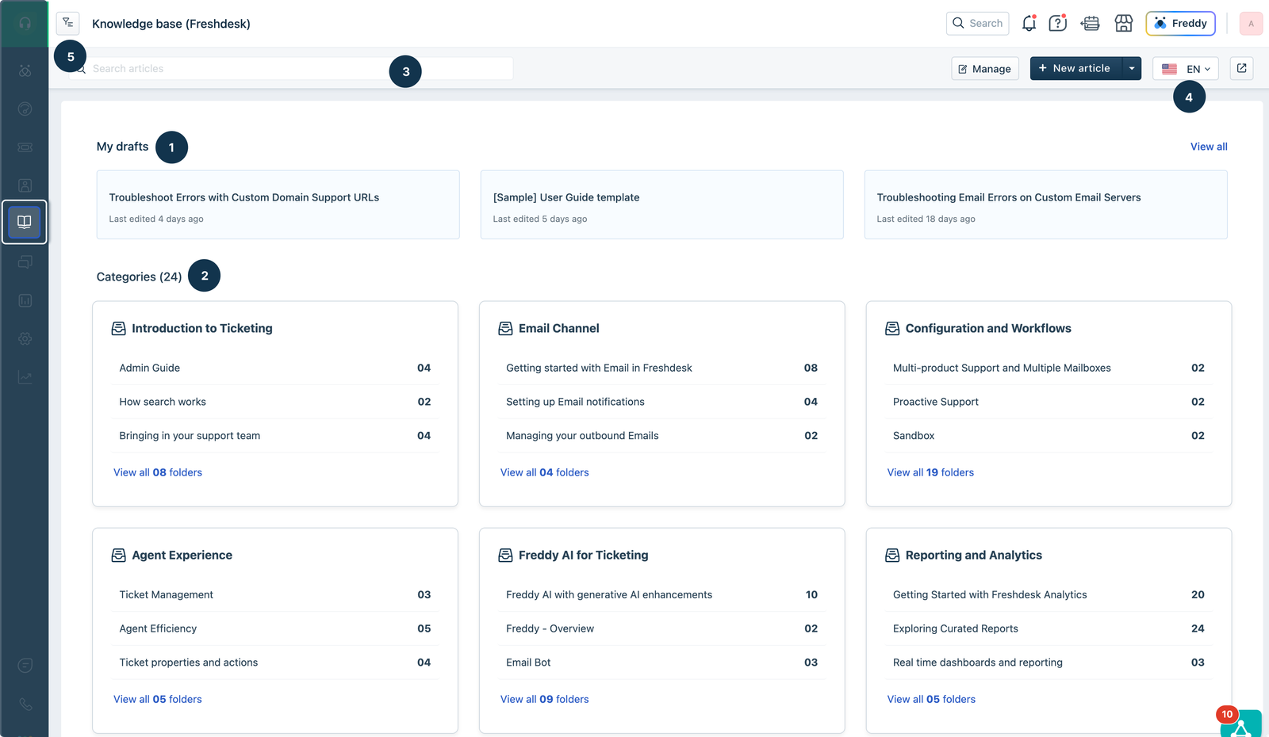Open draft 'Troubleshoot Errors with Custom Domain Support URLs'
This screenshot has height=737, width=1269.
[x=278, y=204]
